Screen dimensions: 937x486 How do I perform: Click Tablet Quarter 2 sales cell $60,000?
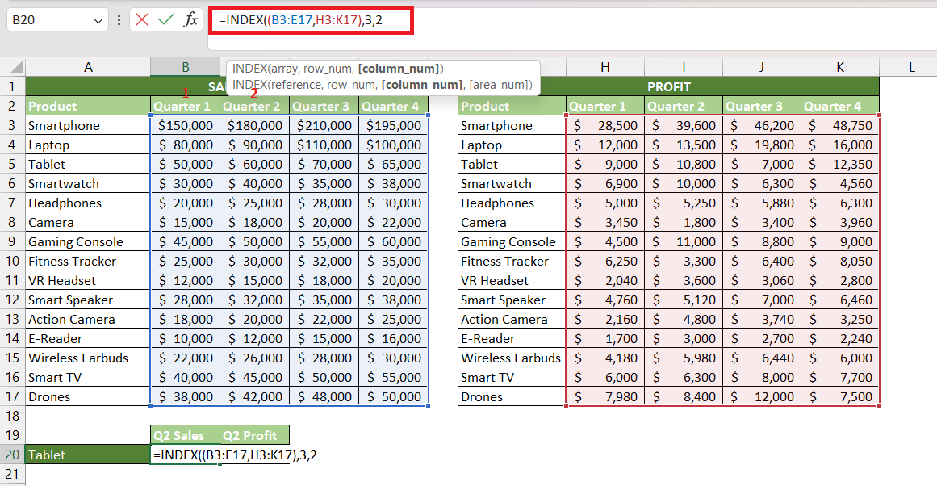click(x=254, y=164)
